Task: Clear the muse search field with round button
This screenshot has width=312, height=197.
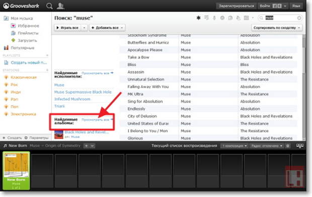Action: coord(299,18)
